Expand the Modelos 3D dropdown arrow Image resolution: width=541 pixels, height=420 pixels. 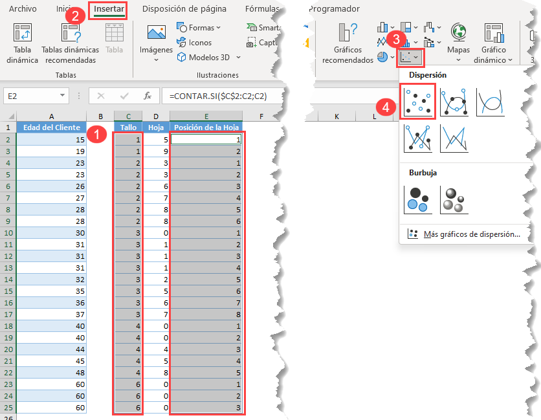click(238, 58)
